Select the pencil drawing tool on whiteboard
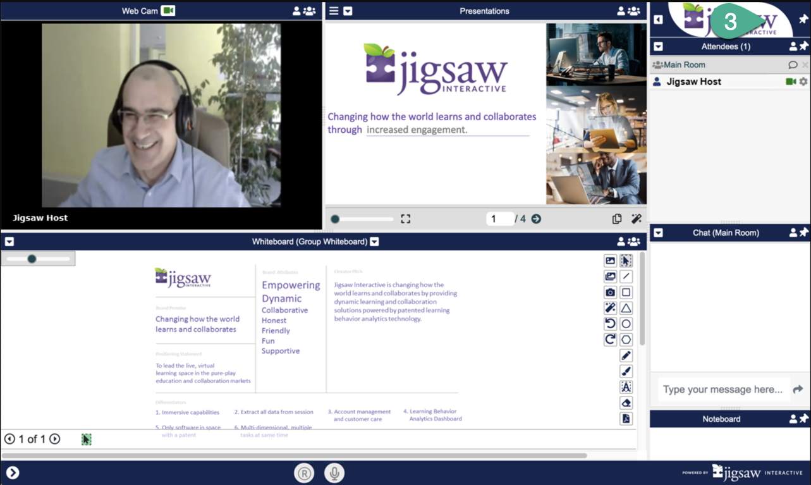811x485 pixels. pyautogui.click(x=626, y=355)
